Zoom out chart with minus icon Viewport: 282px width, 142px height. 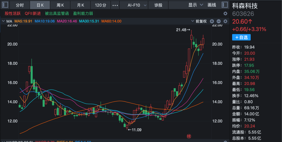click(x=219, y=21)
